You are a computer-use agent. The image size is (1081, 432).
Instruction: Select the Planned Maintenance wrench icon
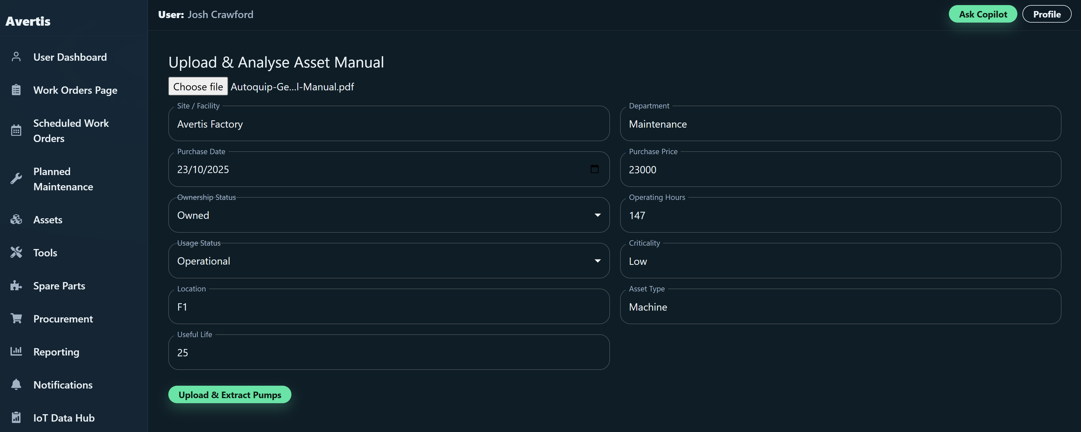pos(16,178)
